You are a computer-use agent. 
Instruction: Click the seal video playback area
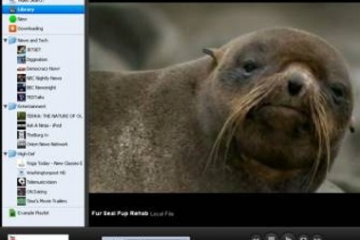coord(224,99)
